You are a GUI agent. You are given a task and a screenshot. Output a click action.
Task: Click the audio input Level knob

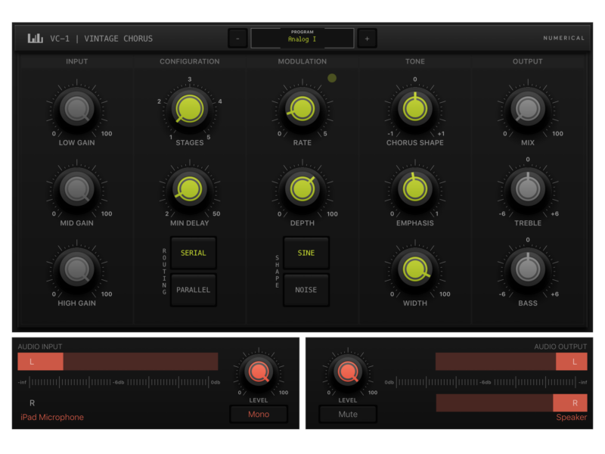259,372
